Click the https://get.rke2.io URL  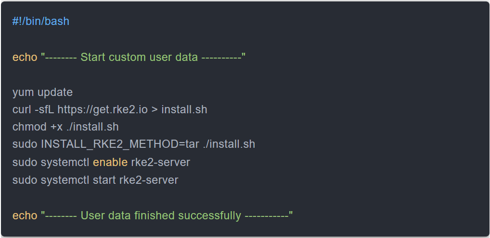(103, 109)
